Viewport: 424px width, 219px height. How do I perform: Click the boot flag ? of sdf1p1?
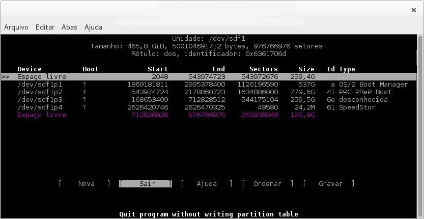tap(84, 85)
